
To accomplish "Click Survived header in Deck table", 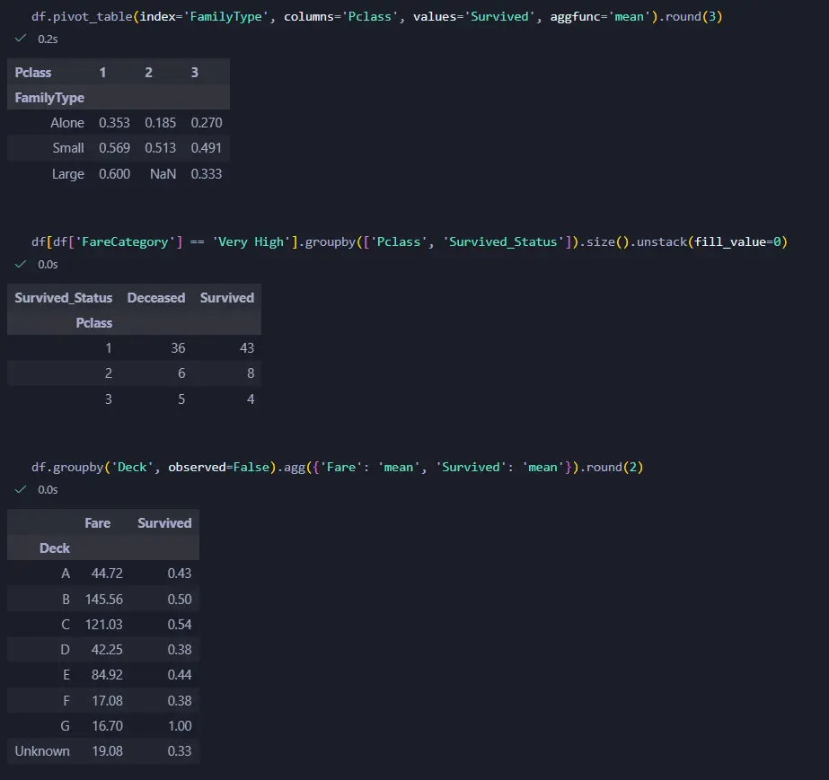I will (x=164, y=523).
